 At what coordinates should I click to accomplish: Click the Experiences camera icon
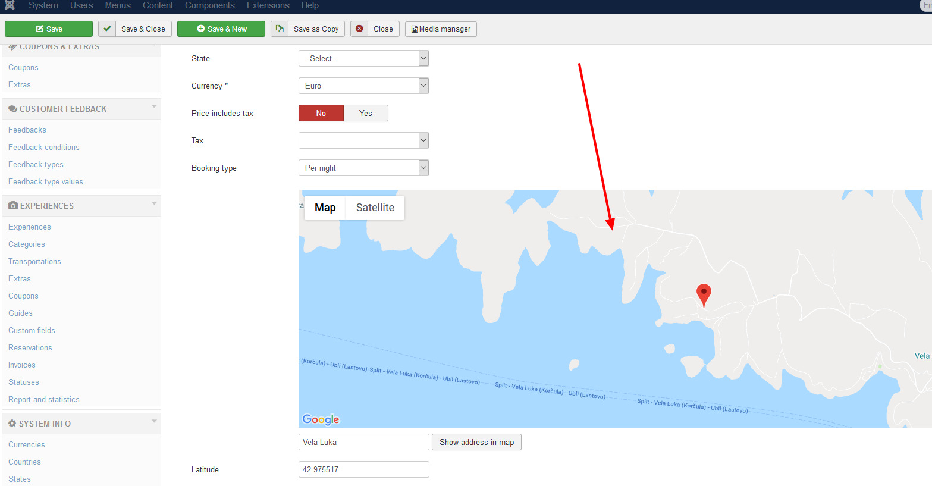(12, 206)
